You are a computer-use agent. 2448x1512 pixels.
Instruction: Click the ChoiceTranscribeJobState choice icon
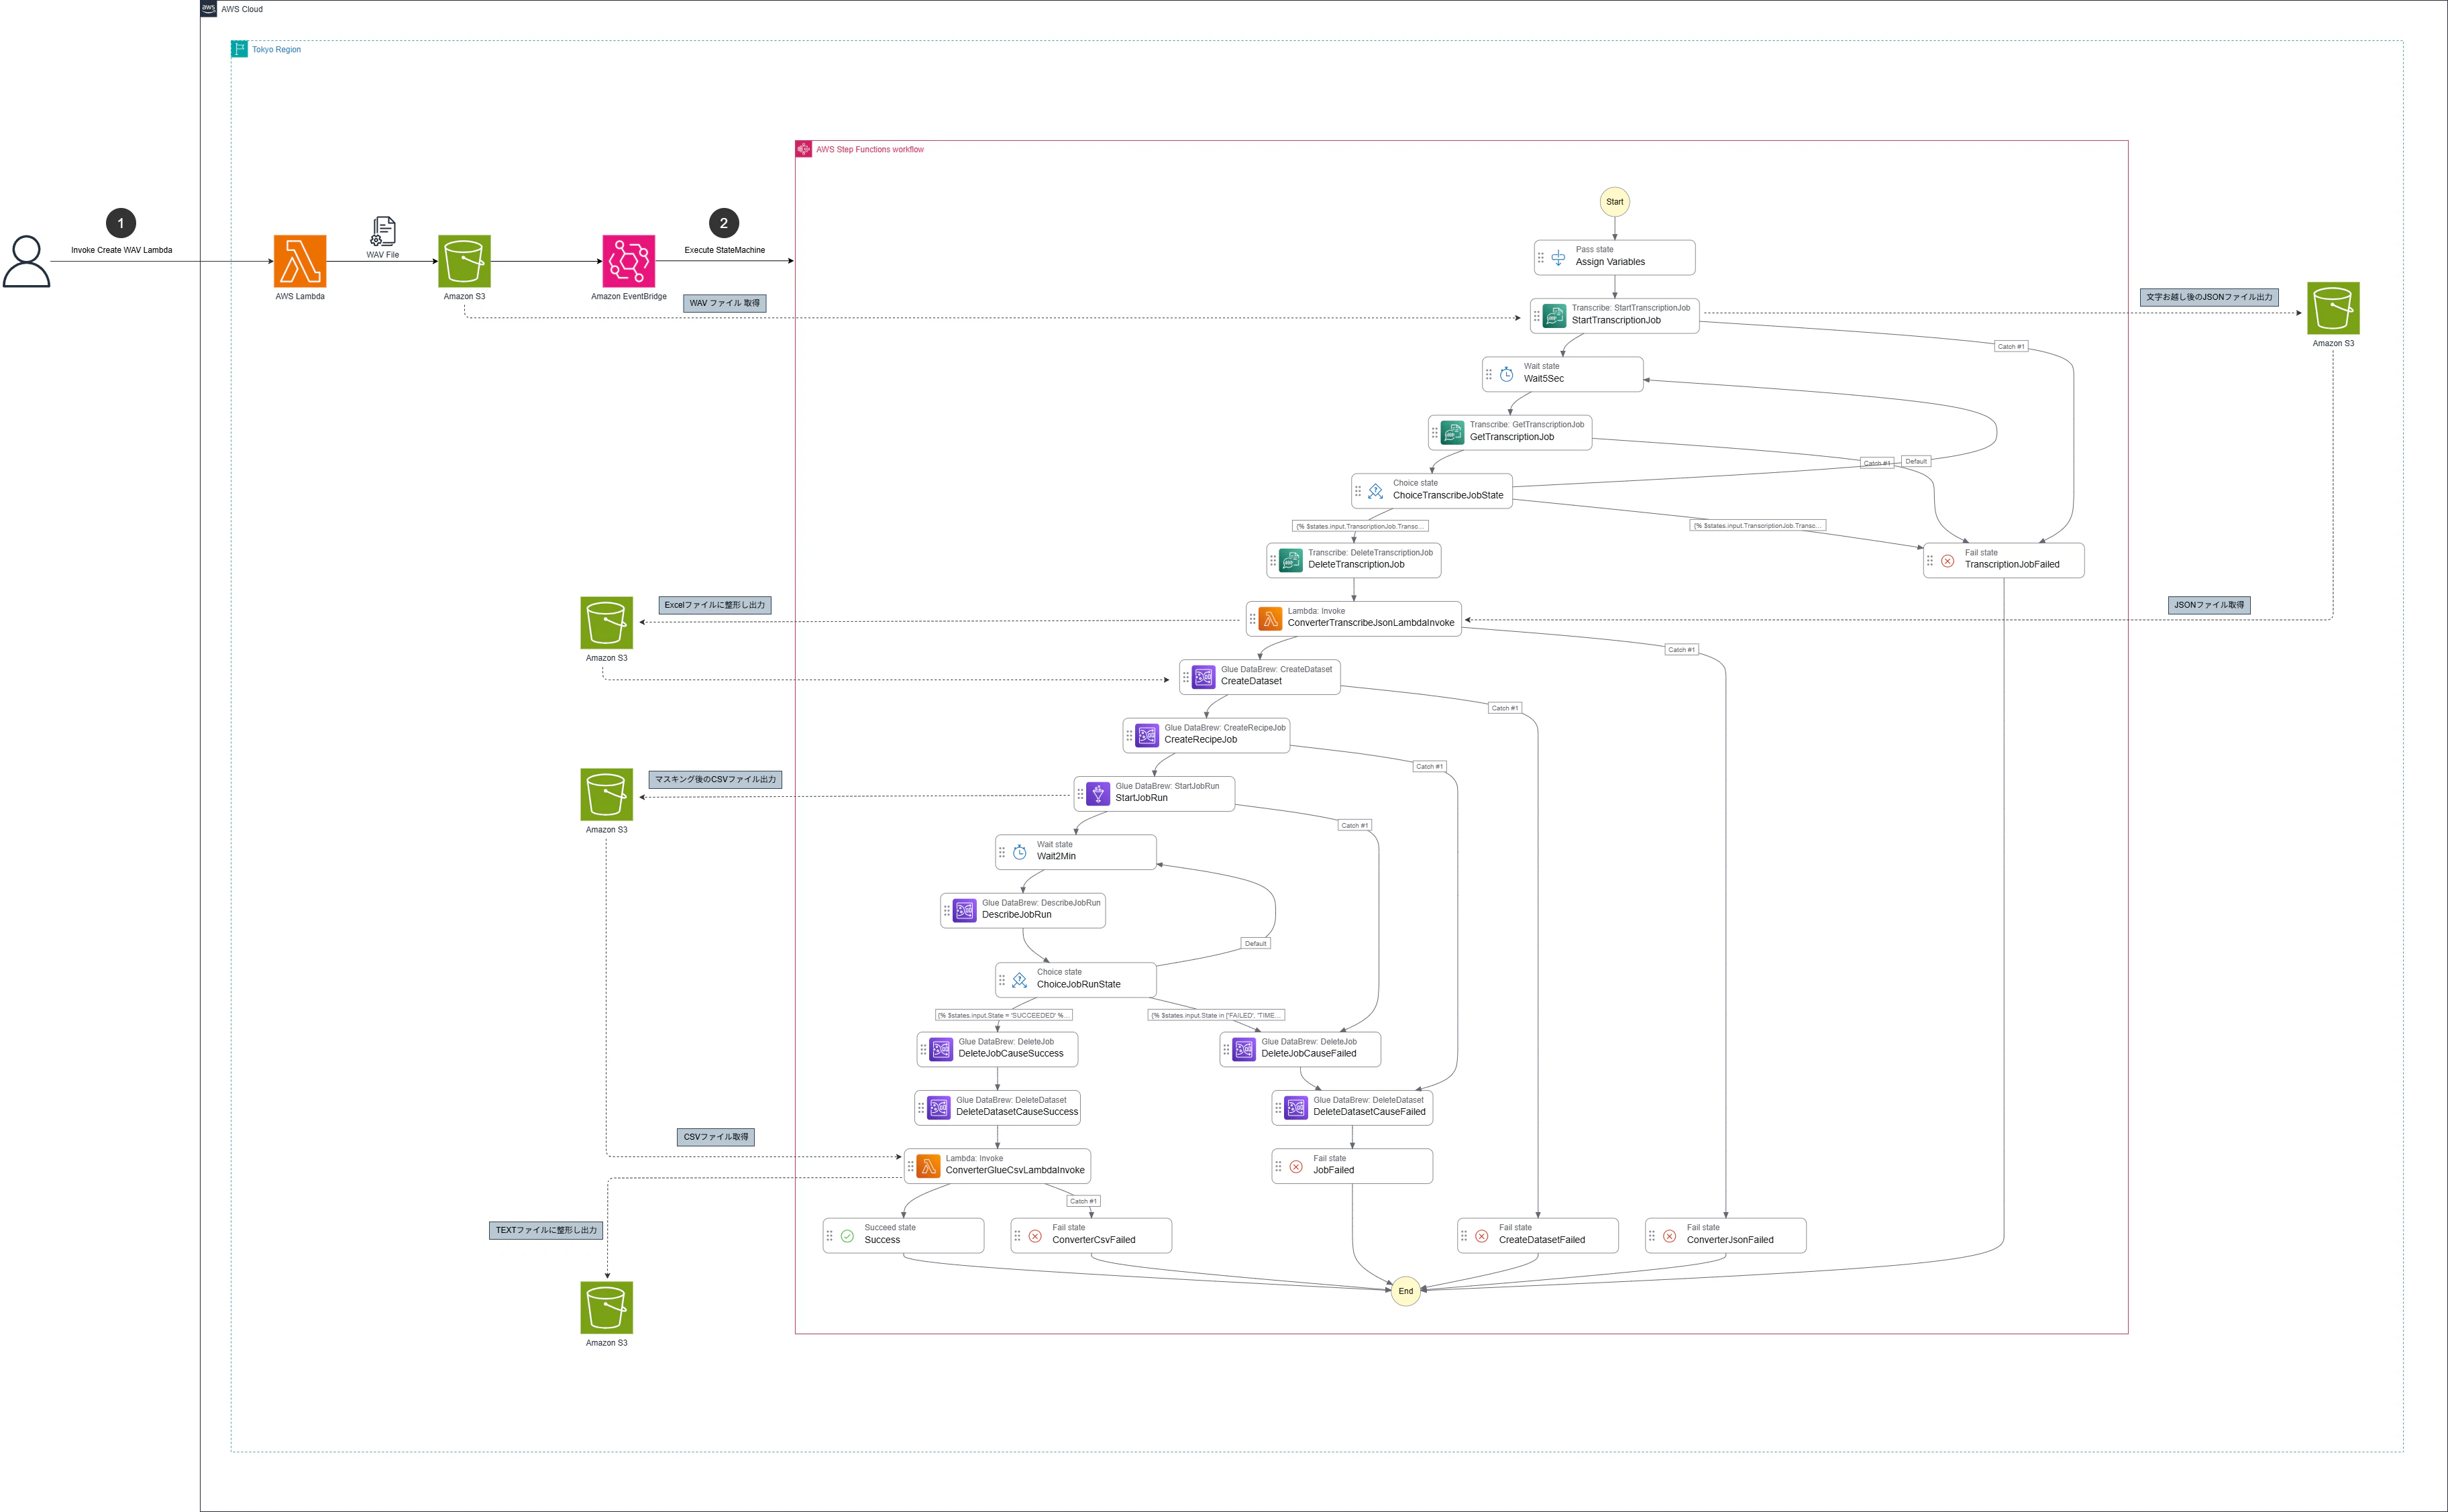click(x=1376, y=491)
